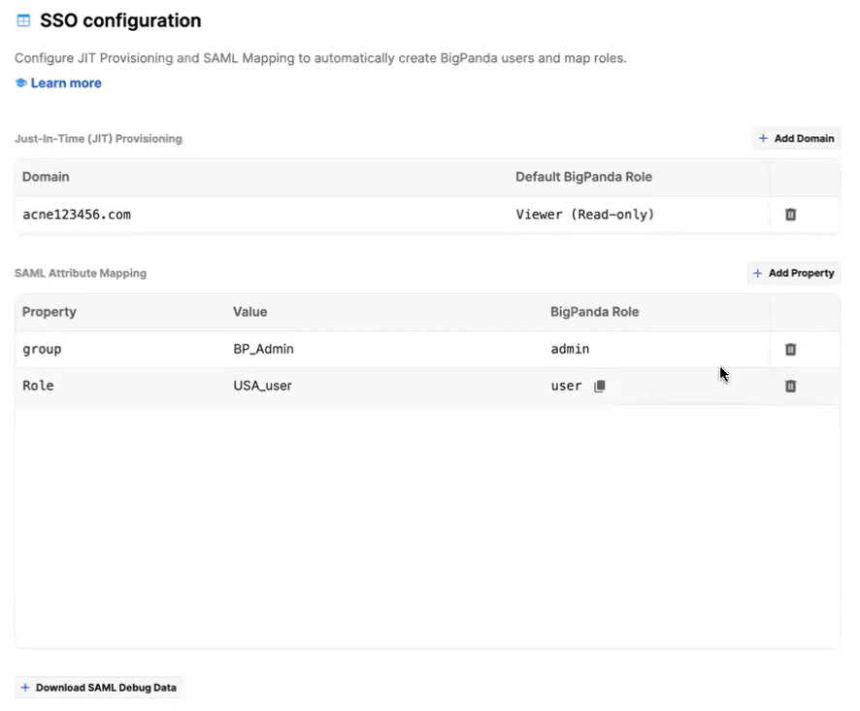Click trash icon on the group BP_Admin row
Image resolution: width=860 pixels, height=711 pixels.
pos(790,349)
